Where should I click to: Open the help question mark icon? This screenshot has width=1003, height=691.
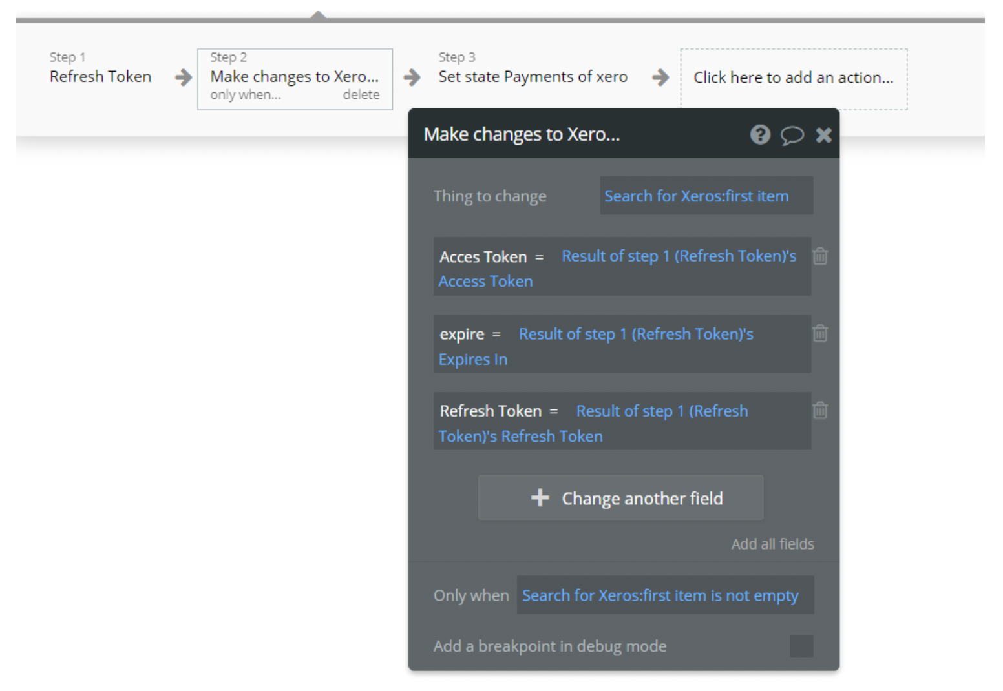pyautogui.click(x=760, y=134)
